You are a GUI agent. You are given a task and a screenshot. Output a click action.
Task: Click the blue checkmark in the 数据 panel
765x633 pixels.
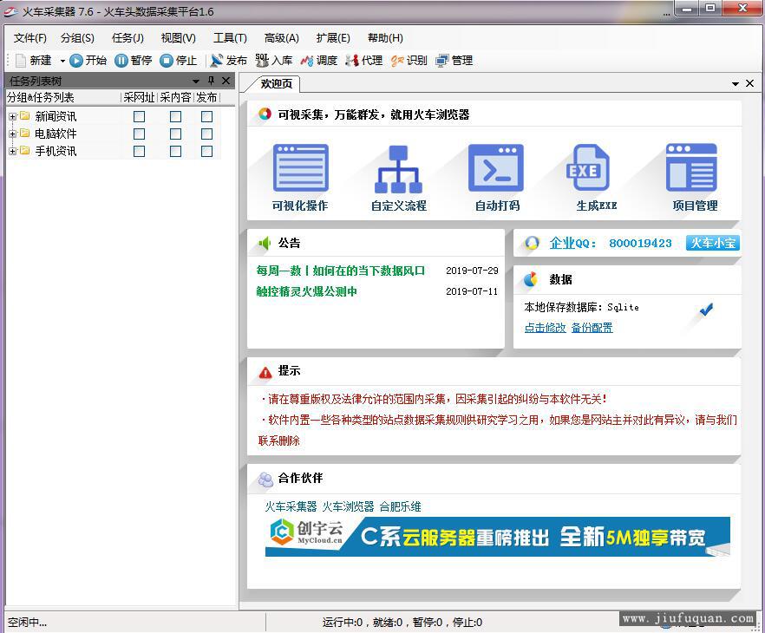(x=706, y=310)
